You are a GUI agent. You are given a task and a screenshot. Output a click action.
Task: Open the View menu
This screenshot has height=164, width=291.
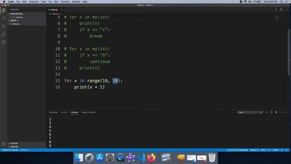point(44,2)
